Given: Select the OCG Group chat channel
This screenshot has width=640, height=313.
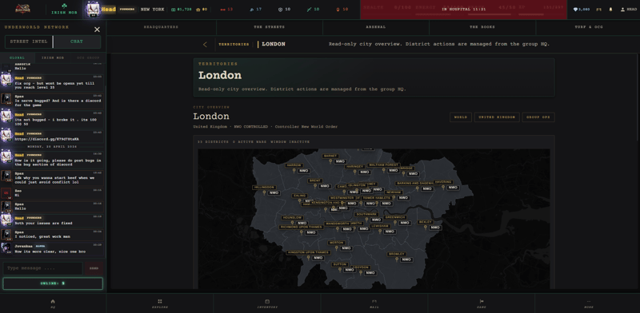Looking at the screenshot, I should 88,57.
